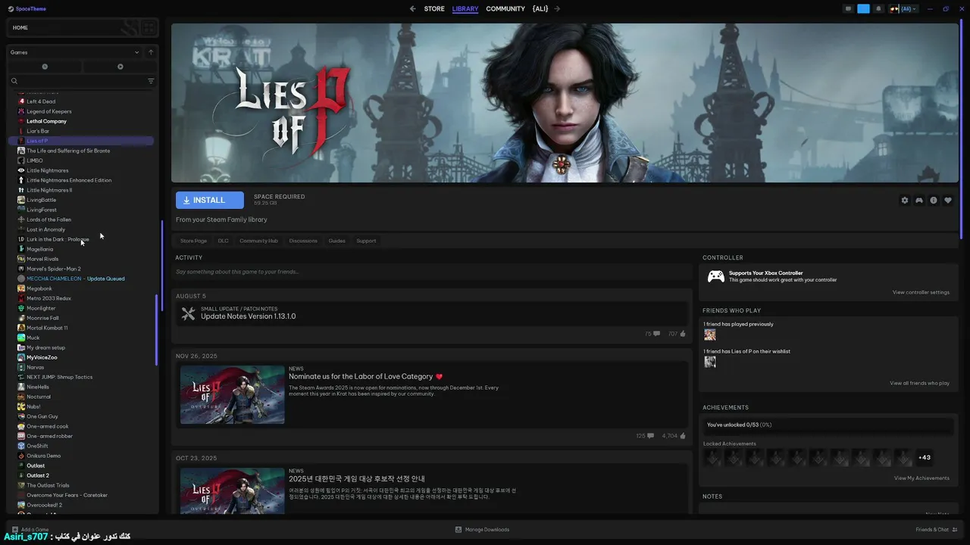
Task: Click the INSTALL button
Action: click(210, 201)
